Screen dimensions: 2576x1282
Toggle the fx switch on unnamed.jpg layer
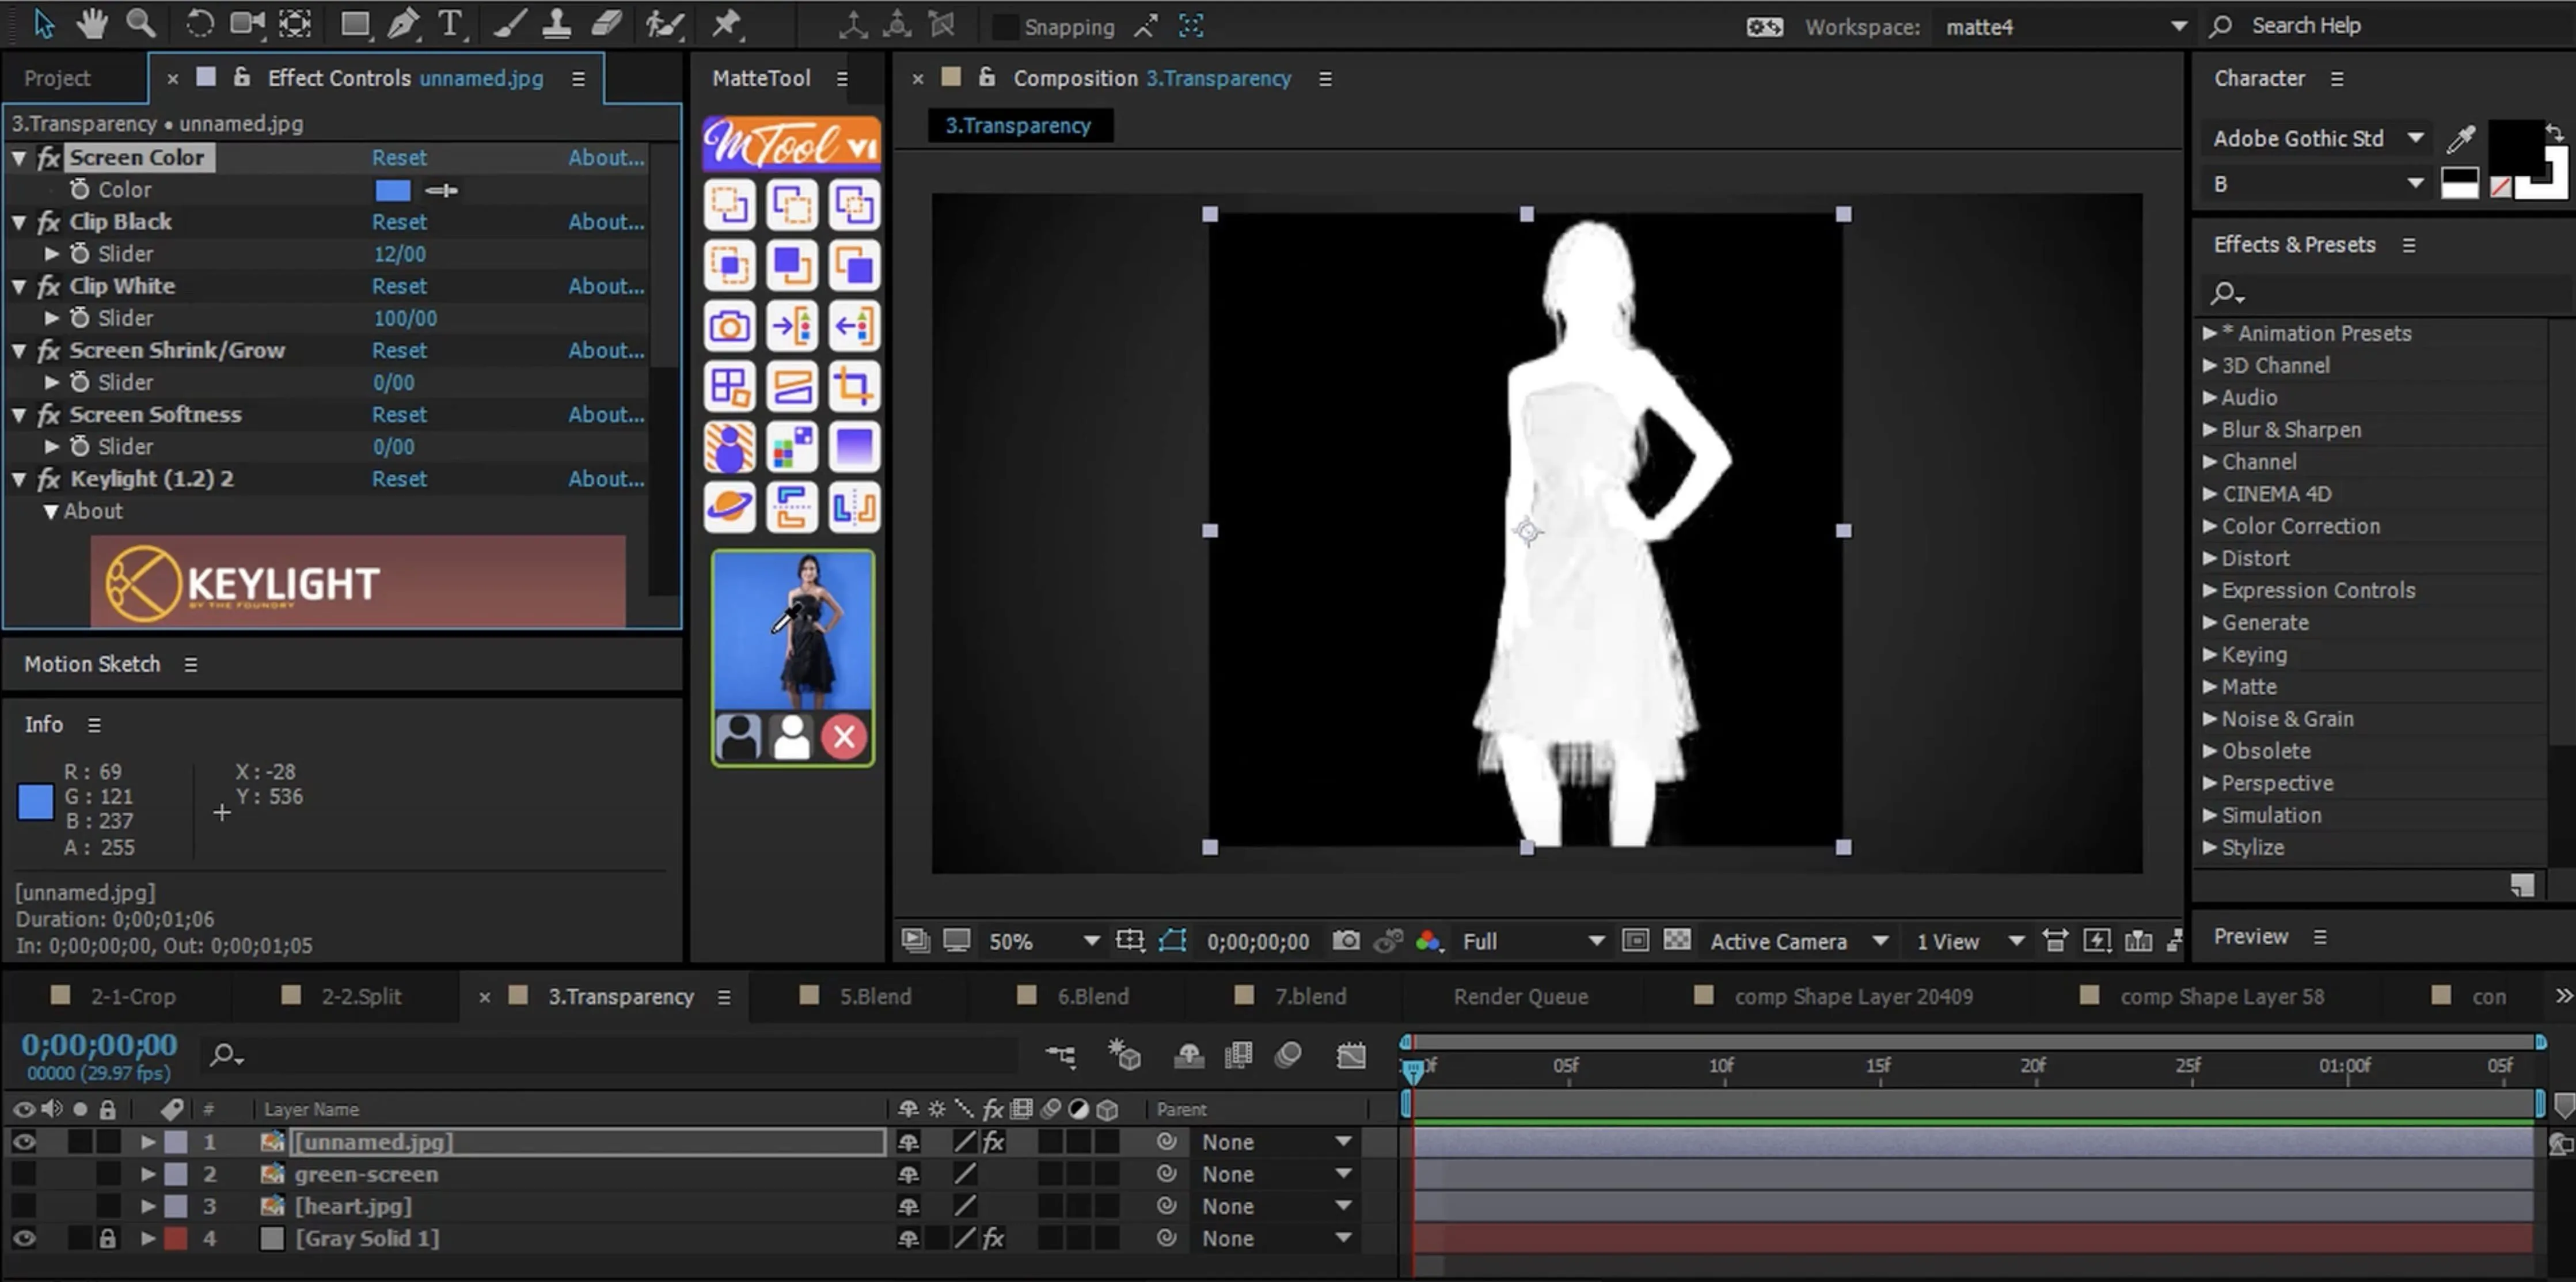(x=993, y=1142)
